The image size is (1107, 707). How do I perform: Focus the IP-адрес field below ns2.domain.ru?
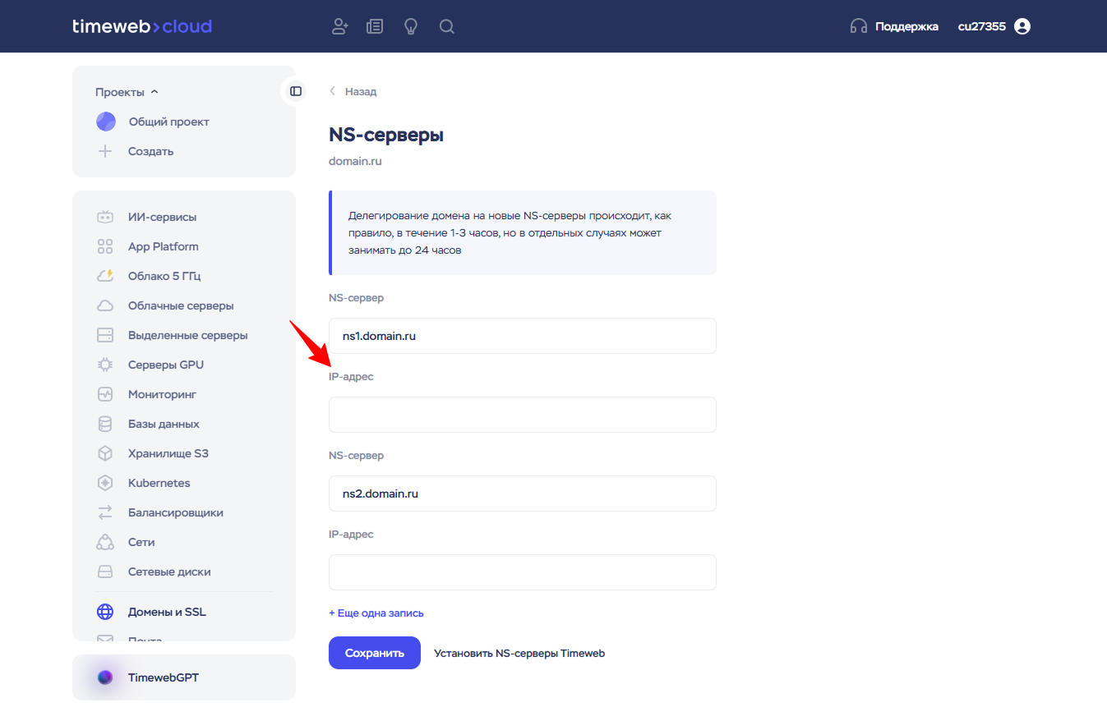point(523,572)
